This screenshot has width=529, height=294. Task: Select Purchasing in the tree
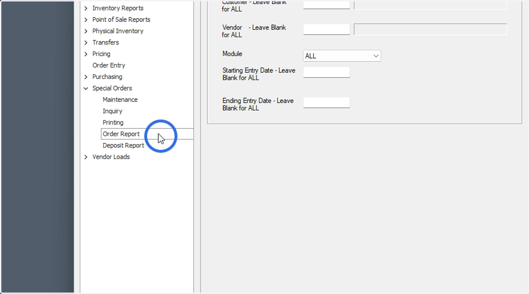tap(107, 77)
